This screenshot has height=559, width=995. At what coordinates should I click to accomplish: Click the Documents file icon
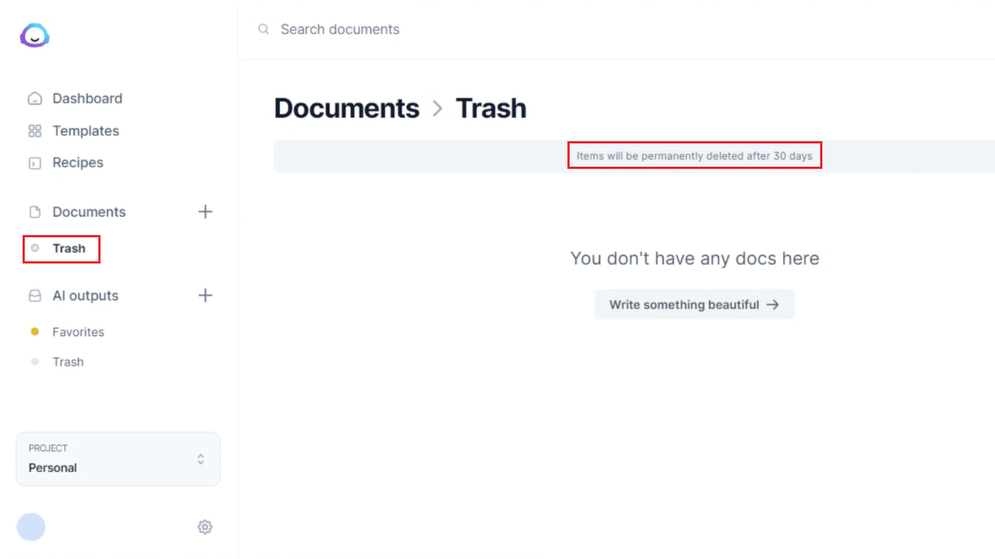(x=34, y=212)
